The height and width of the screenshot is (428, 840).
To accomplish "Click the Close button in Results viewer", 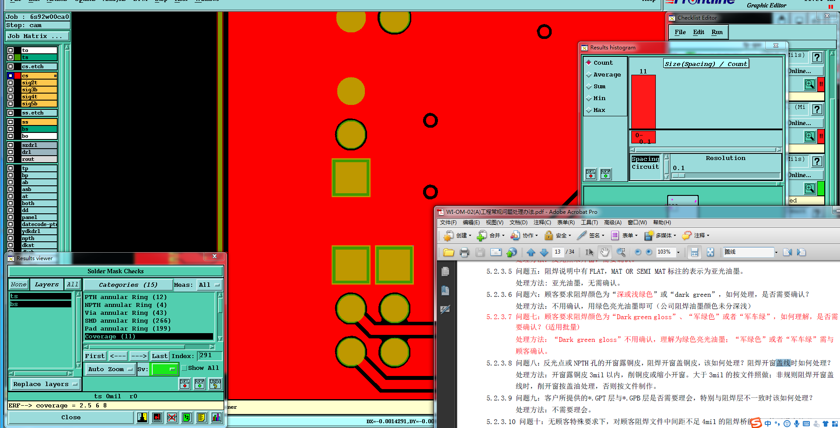I will point(71,418).
